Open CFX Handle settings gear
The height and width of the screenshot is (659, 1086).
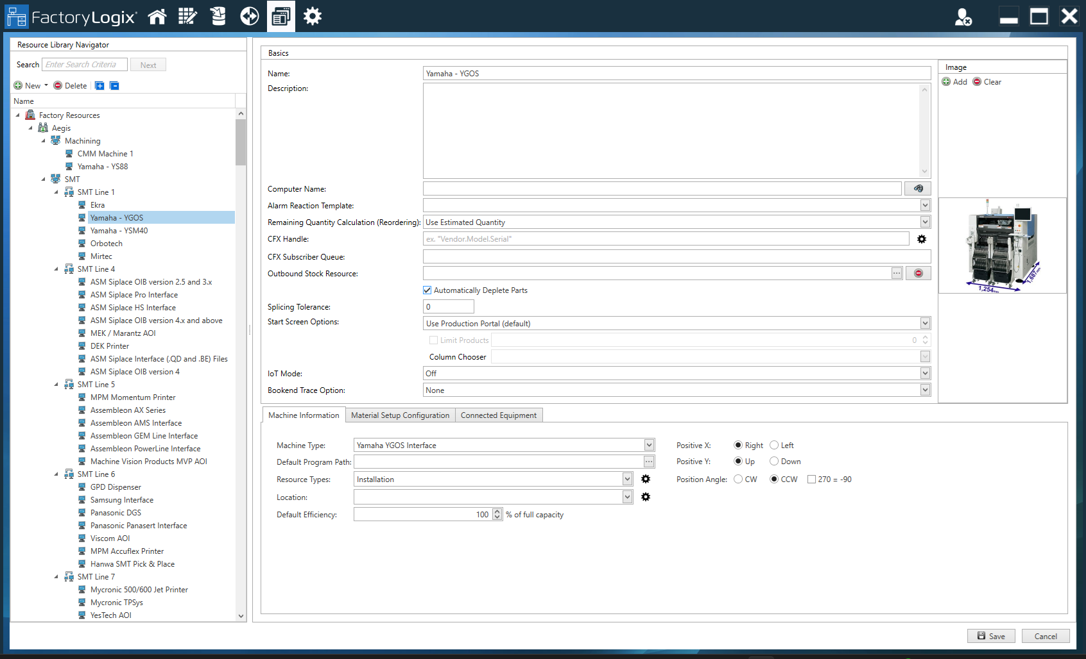tap(922, 238)
